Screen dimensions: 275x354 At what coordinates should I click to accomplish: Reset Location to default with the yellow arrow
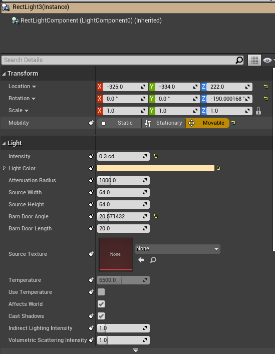(x=266, y=87)
